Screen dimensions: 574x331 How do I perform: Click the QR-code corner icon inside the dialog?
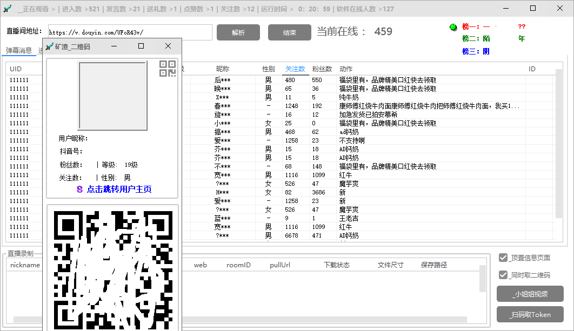click(x=169, y=67)
